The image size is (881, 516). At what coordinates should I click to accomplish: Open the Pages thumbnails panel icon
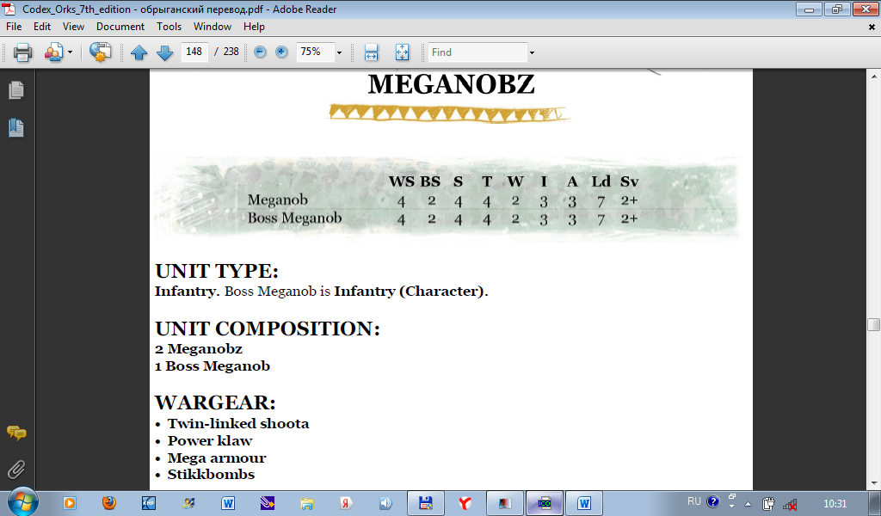[16, 89]
